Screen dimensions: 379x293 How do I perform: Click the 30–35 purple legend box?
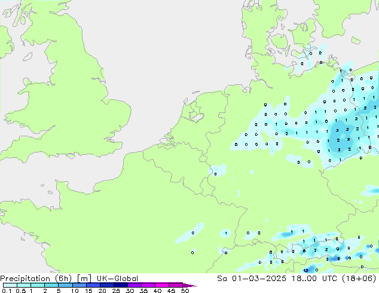click(135, 285)
